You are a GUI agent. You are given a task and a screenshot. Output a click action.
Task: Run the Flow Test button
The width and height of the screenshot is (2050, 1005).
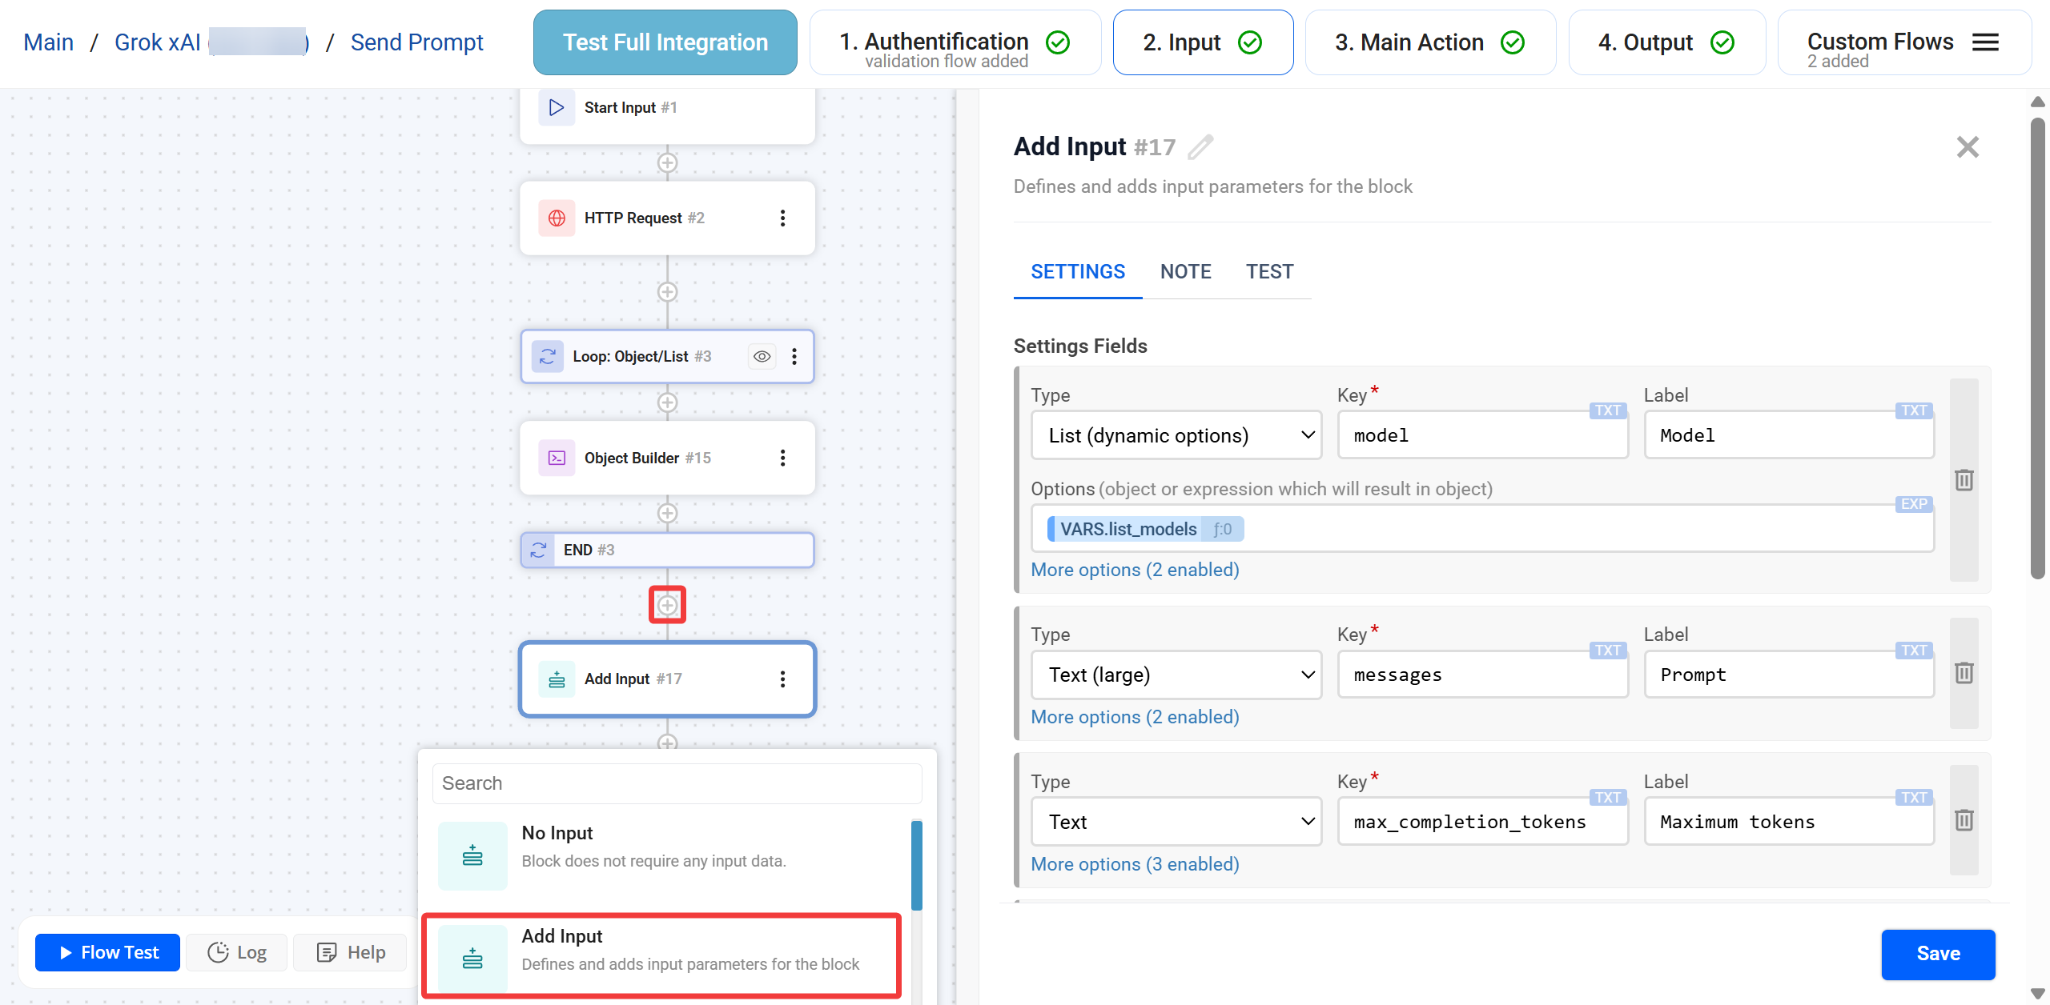pos(108,952)
